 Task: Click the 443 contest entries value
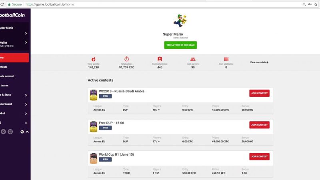(160, 67)
